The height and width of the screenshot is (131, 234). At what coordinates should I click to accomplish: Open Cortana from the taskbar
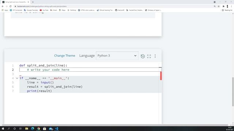click(x=15, y=128)
